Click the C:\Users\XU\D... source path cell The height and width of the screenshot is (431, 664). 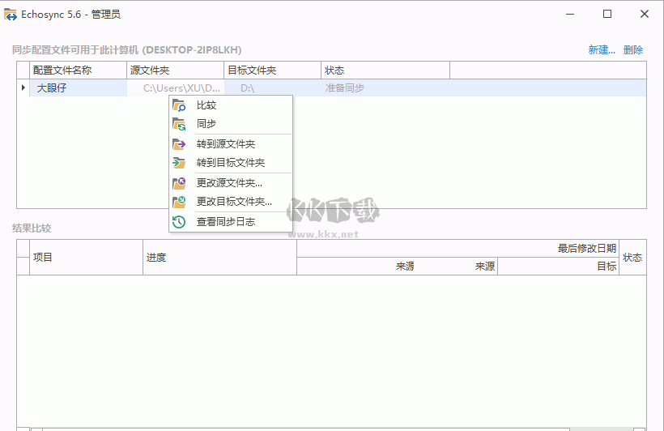[176, 88]
